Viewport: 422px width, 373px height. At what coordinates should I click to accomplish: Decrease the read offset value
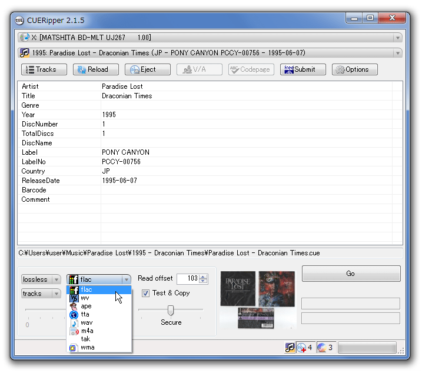(204, 281)
